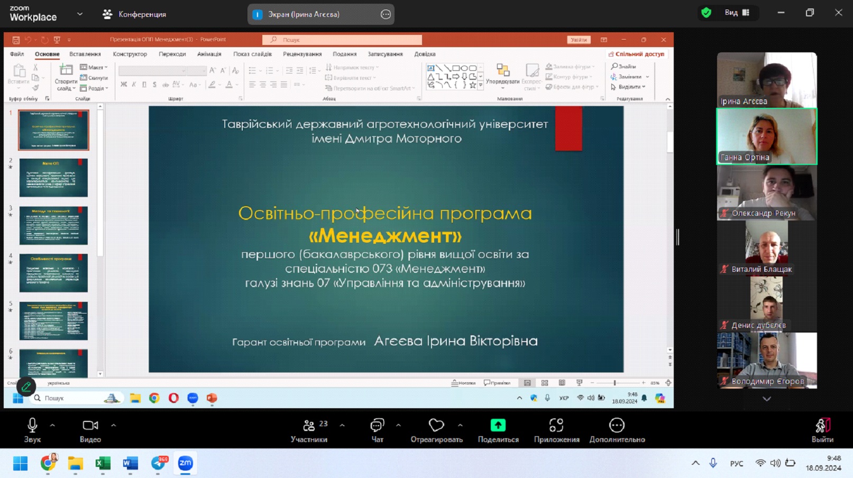Switch to the Вставлення tab
This screenshot has height=478, width=853.
pos(85,54)
